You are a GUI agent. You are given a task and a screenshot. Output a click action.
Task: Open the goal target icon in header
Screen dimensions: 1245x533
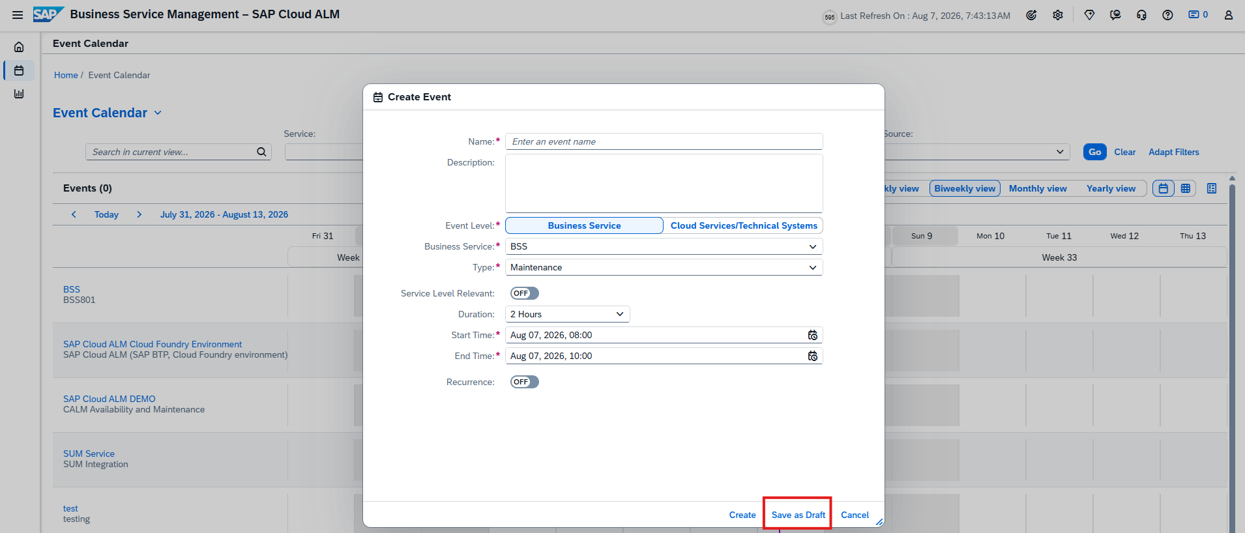[1031, 15]
